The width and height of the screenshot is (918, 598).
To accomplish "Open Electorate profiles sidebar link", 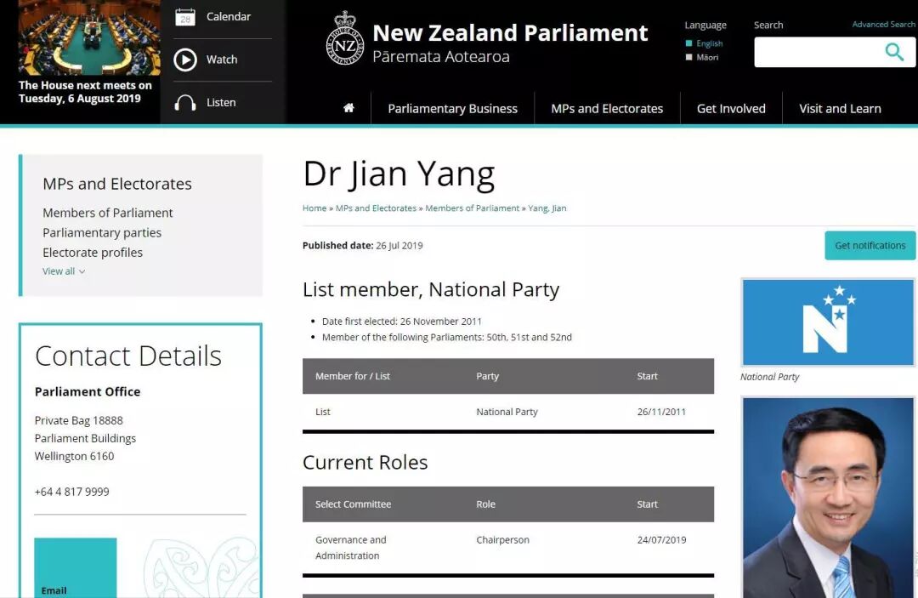I will click(93, 253).
